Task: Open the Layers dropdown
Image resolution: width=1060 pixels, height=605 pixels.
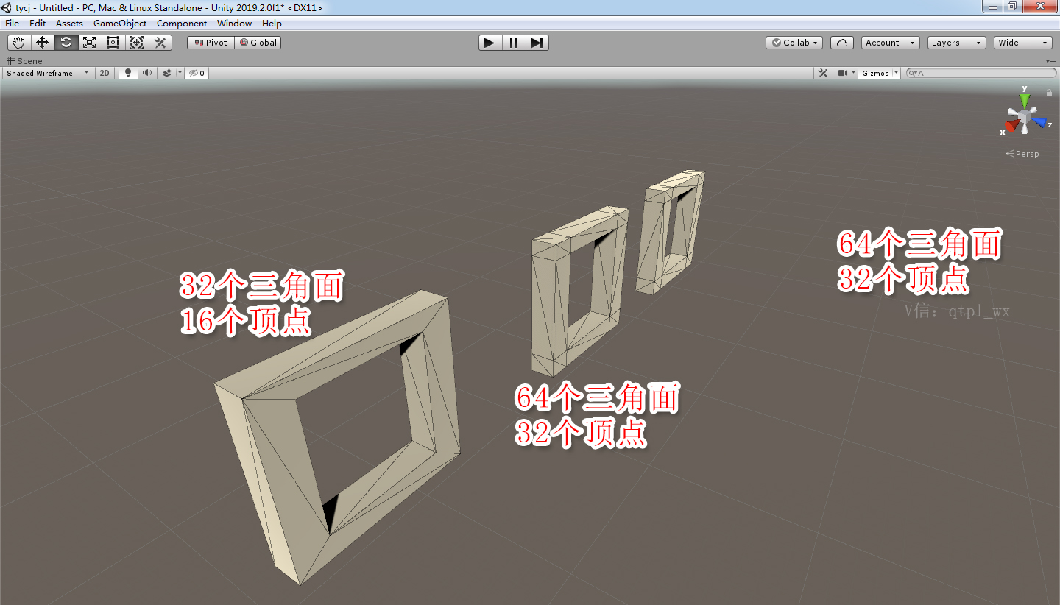Action: [x=955, y=42]
